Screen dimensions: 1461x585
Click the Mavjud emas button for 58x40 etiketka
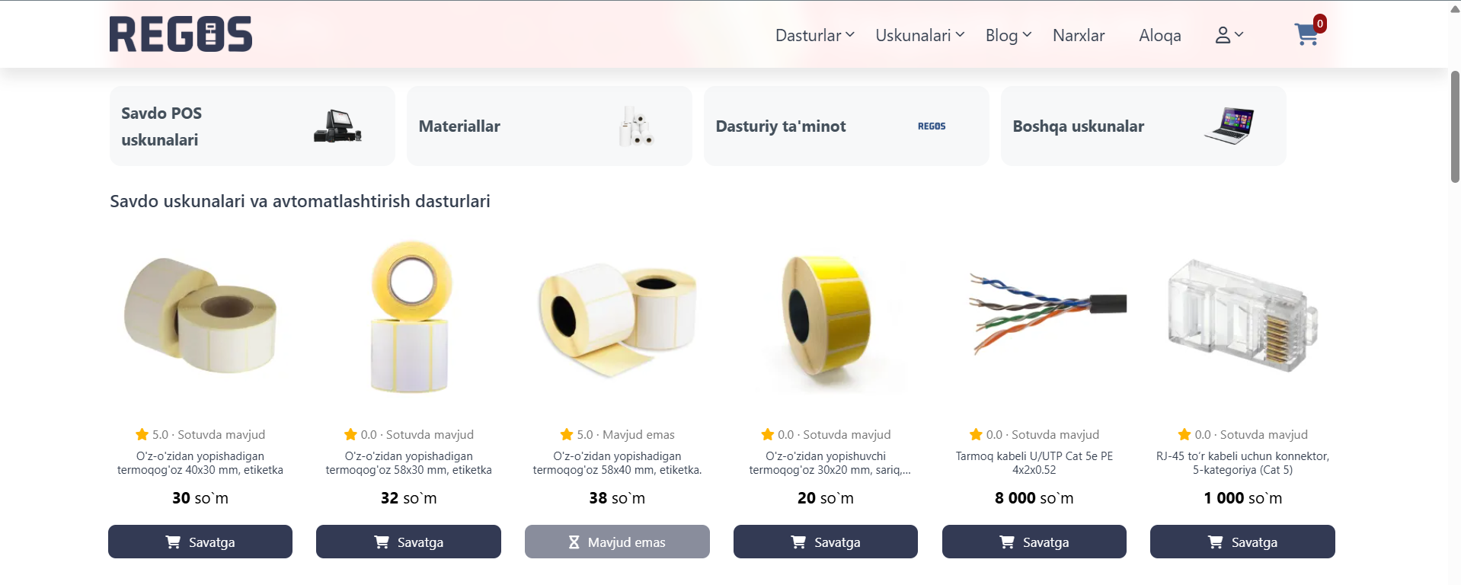[617, 542]
